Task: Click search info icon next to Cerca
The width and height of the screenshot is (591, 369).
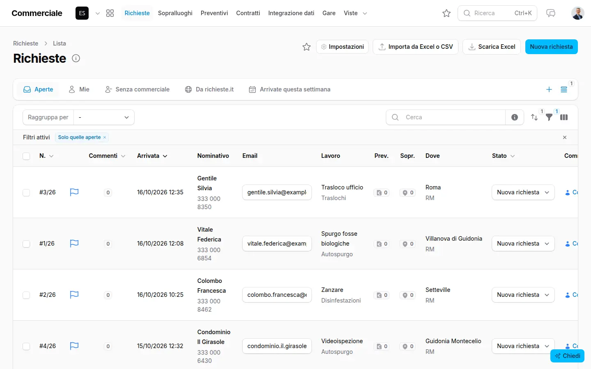Action: (515, 117)
